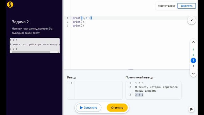Click the Вывод heading

coord(71,77)
